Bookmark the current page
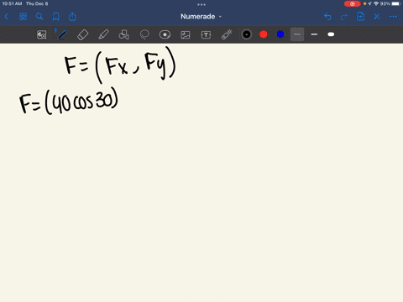 [x=56, y=17]
